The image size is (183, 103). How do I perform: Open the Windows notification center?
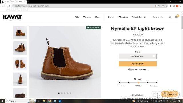[x=179, y=101]
